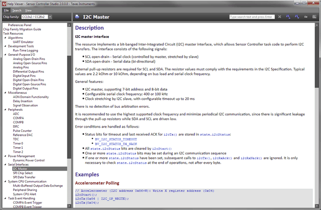
Task: Open the i2cStart() link
Action: pos(162,149)
